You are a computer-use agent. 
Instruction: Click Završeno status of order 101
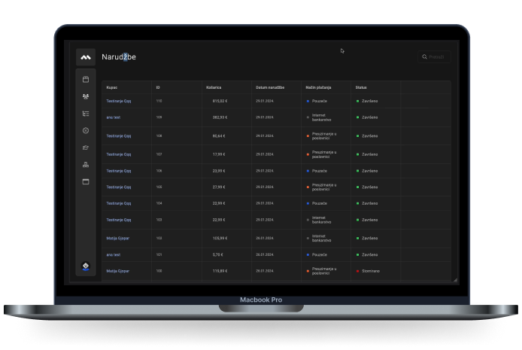(x=369, y=254)
